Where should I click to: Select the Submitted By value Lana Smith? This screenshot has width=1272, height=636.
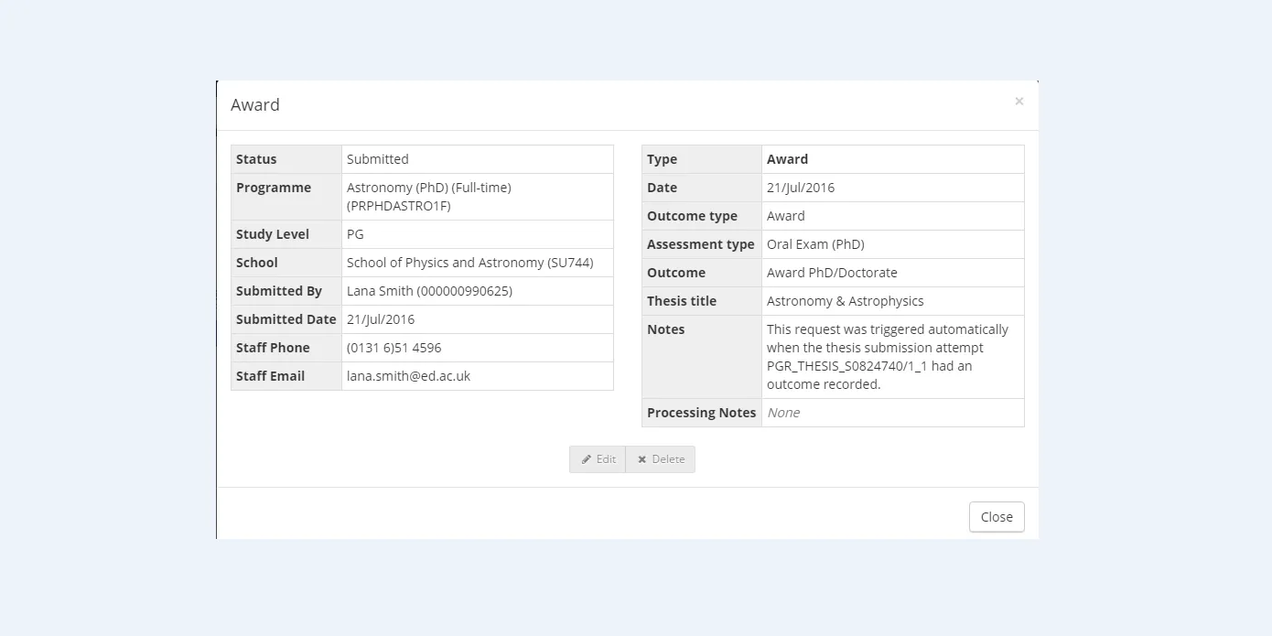point(429,291)
